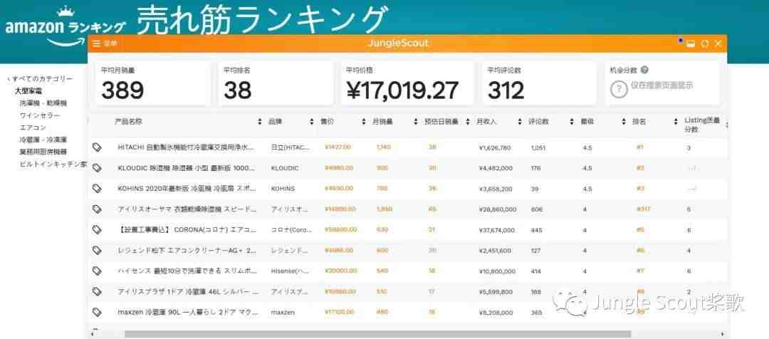Sort by 星级 column
The height and width of the screenshot is (339, 769).
[623, 121]
